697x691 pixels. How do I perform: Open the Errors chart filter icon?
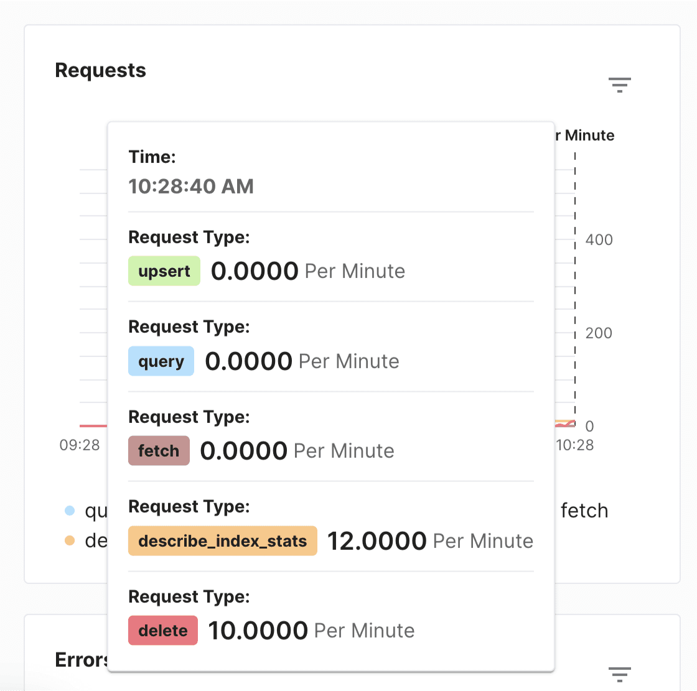click(620, 674)
